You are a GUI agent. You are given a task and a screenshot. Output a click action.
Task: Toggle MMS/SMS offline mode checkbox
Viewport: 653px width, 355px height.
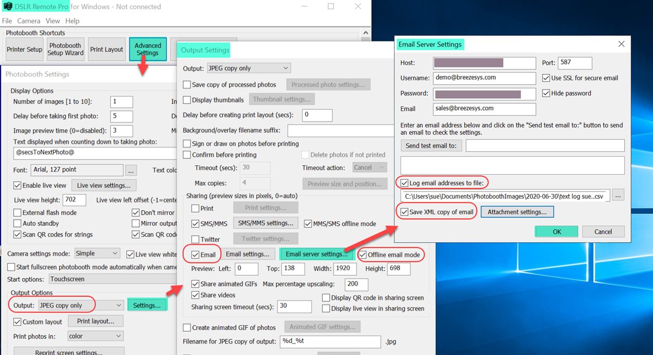click(x=309, y=224)
